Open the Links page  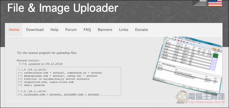(124, 30)
